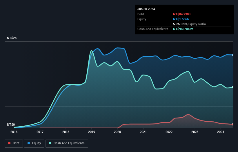Toggle Cash And Equivalents legend button
This screenshot has height=152, width=238.
(x=67, y=143)
